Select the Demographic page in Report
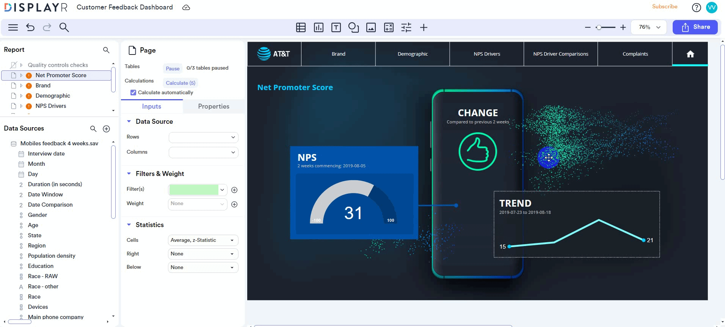The height and width of the screenshot is (327, 725). [x=53, y=96]
